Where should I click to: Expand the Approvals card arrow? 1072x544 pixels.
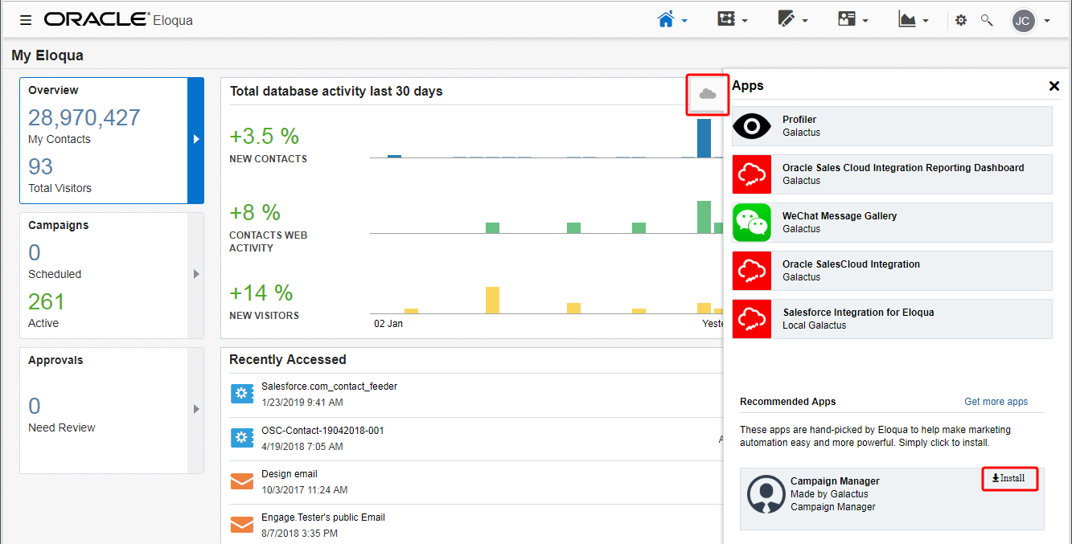tap(195, 409)
